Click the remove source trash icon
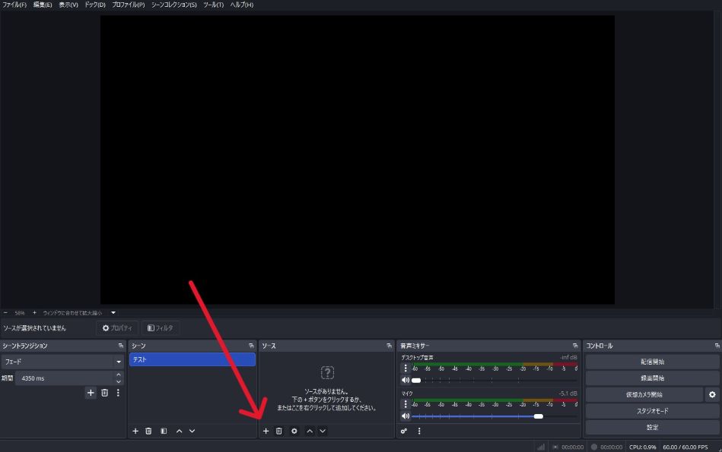 (279, 431)
